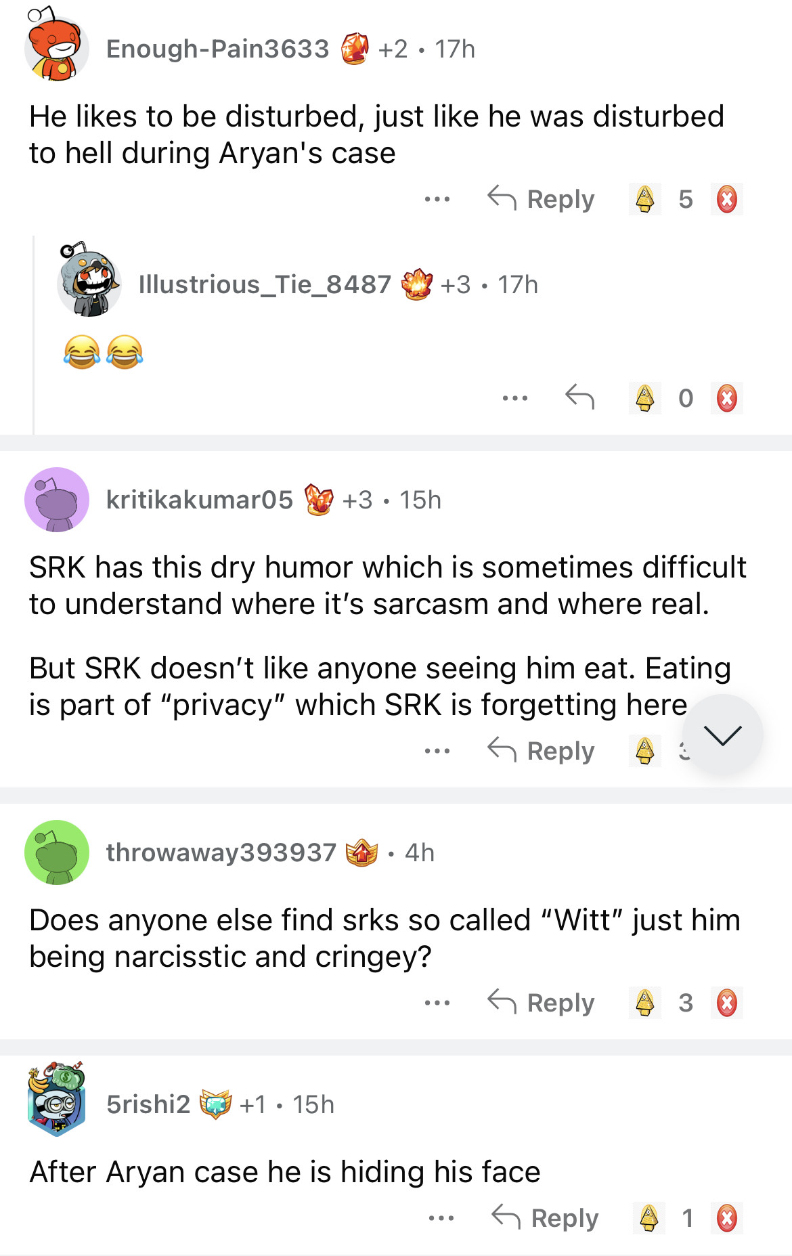792x1256 pixels.
Task: Downvote throwaway393937's comment
Action: coord(726,1003)
